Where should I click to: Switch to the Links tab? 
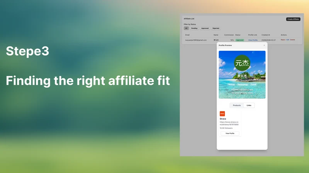click(249, 105)
